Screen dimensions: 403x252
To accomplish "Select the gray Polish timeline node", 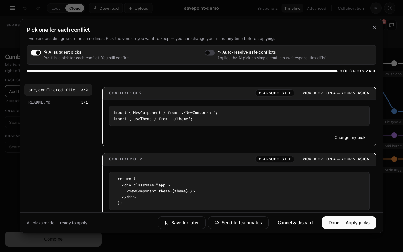I will [394, 63].
